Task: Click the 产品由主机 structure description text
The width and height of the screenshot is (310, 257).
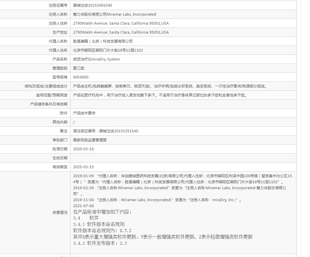Action: coord(170,86)
